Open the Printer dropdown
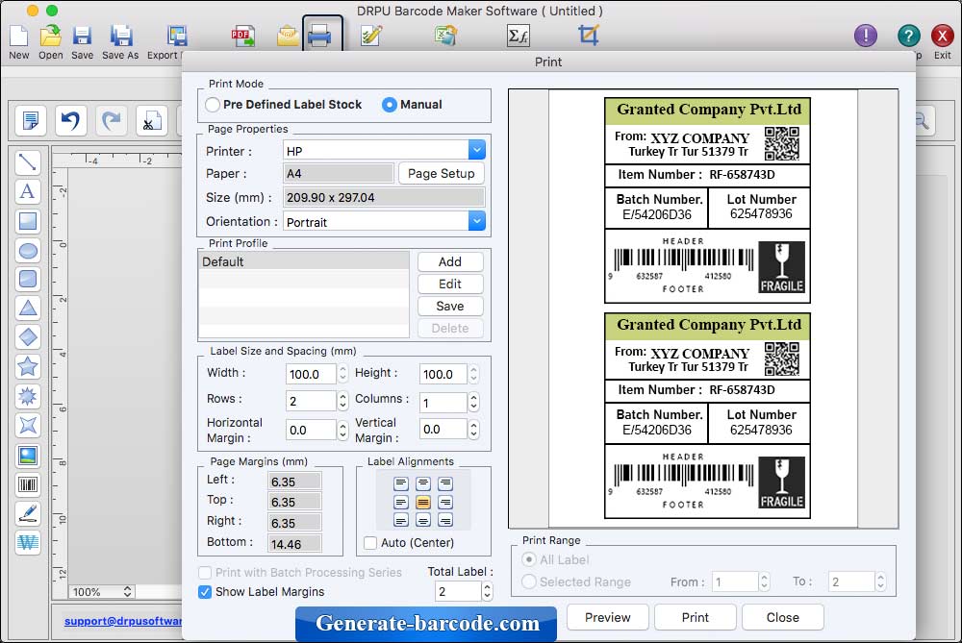 tap(477, 150)
